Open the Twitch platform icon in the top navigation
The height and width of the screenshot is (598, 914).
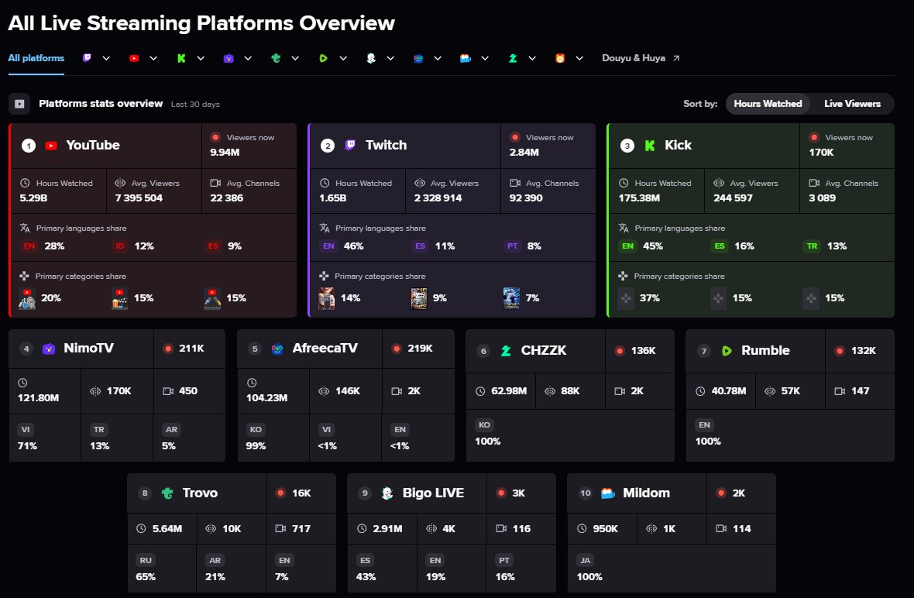(87, 57)
